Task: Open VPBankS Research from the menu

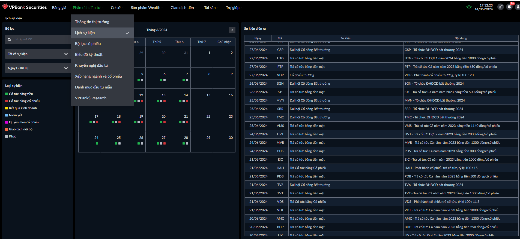Action: tap(91, 98)
